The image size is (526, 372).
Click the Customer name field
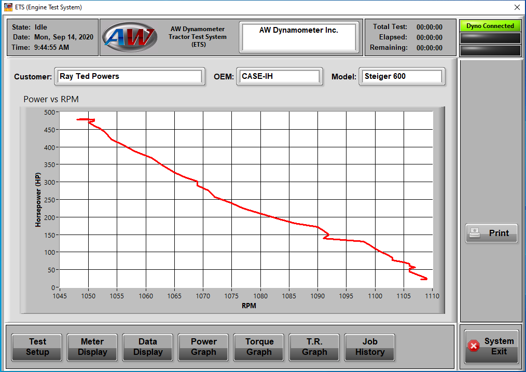(129, 76)
